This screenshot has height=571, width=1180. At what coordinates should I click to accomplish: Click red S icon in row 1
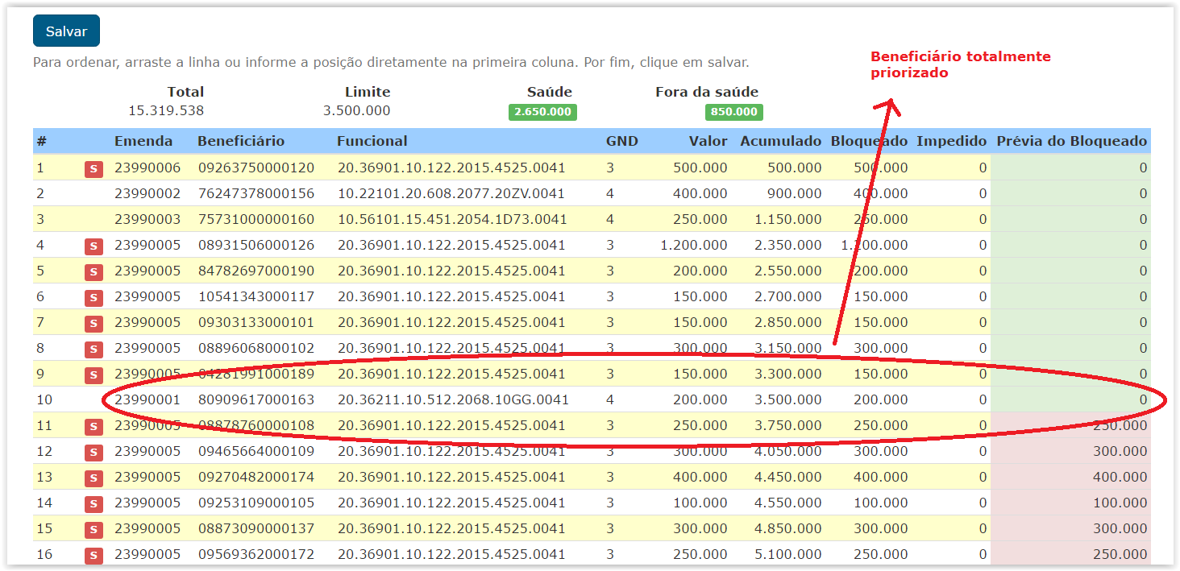click(x=93, y=168)
